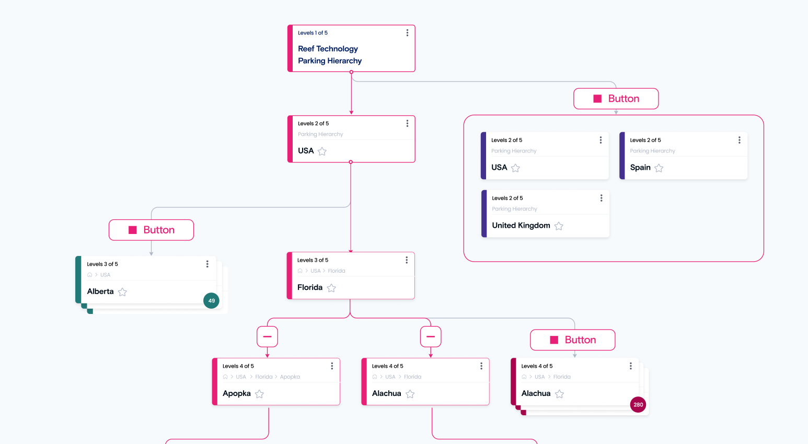
Task: Collapse branch with minus above Apopka
Action: pos(267,336)
